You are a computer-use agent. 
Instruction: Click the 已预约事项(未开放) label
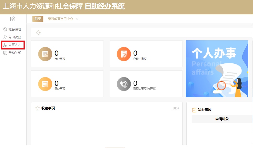pos(145,88)
